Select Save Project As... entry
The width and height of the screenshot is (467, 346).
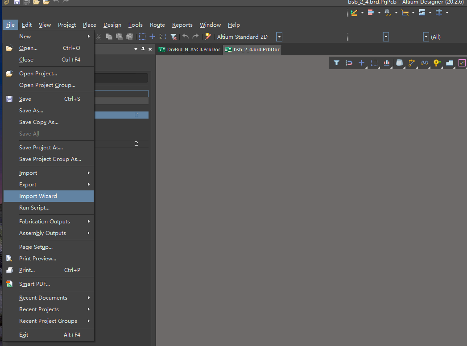[49, 148]
